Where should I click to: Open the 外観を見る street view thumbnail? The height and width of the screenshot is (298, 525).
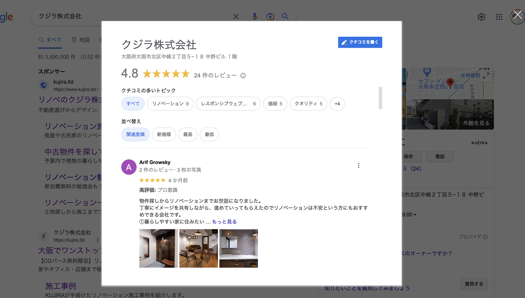(450, 114)
